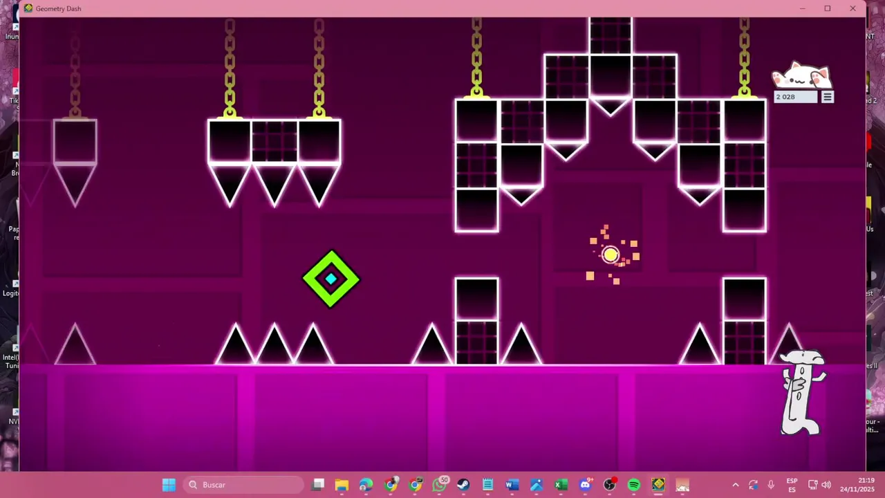Open Spotify from the taskbar

[633, 485]
